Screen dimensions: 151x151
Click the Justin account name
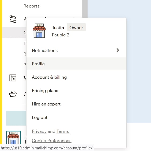pos(58,28)
